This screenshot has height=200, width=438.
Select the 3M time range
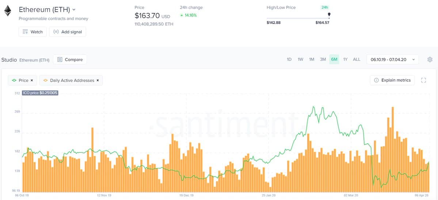tap(323, 59)
